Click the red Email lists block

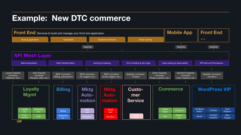point(110,111)
